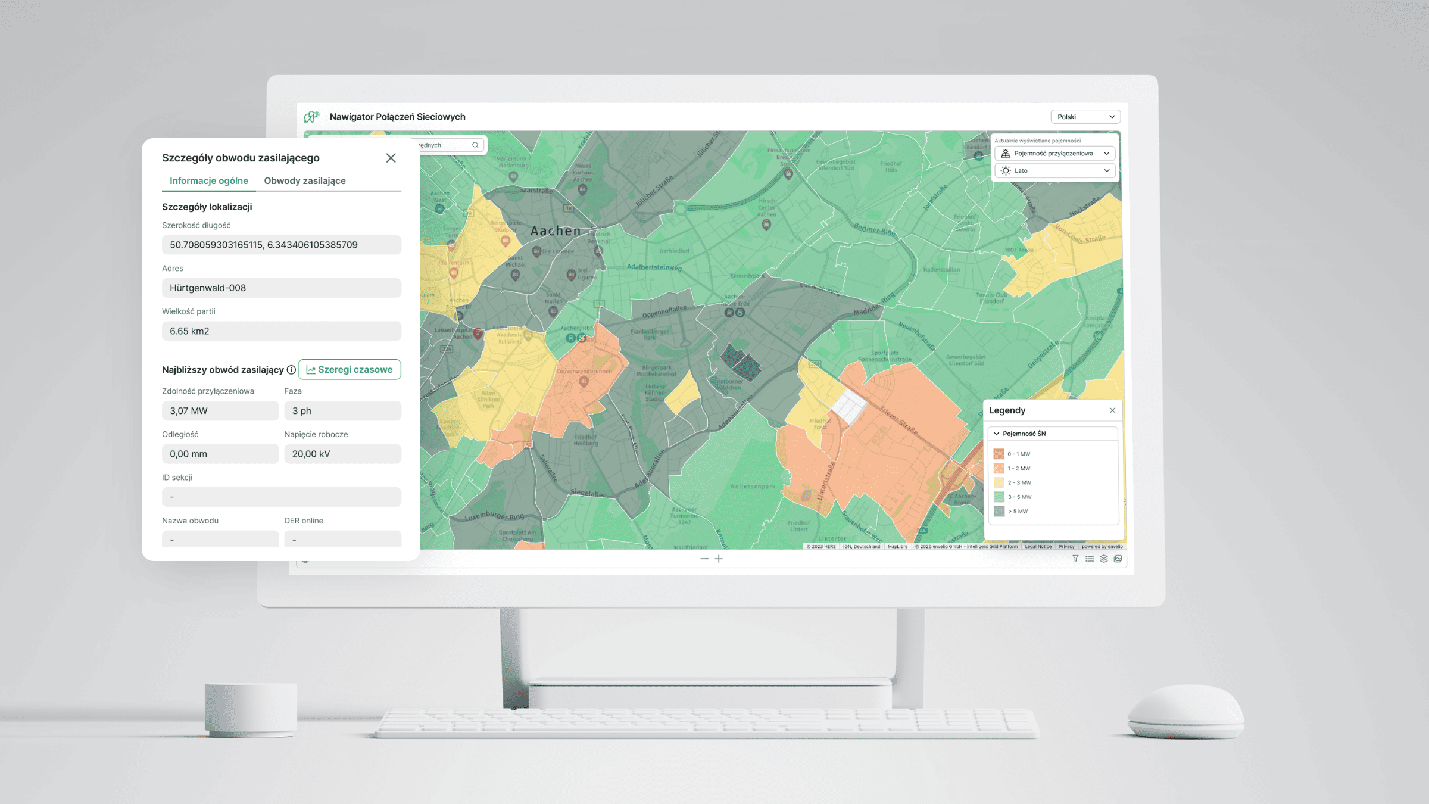Open the map layers stack icon
Image resolution: width=1429 pixels, height=804 pixels.
[1104, 559]
